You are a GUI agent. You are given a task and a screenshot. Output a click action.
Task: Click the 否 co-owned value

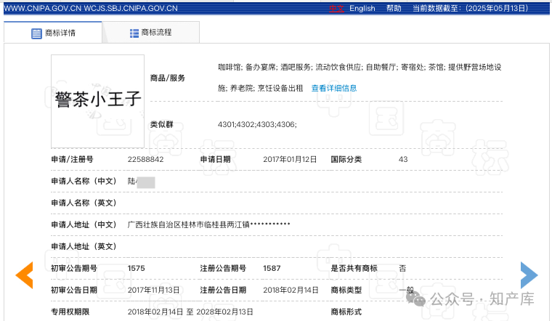402,268
